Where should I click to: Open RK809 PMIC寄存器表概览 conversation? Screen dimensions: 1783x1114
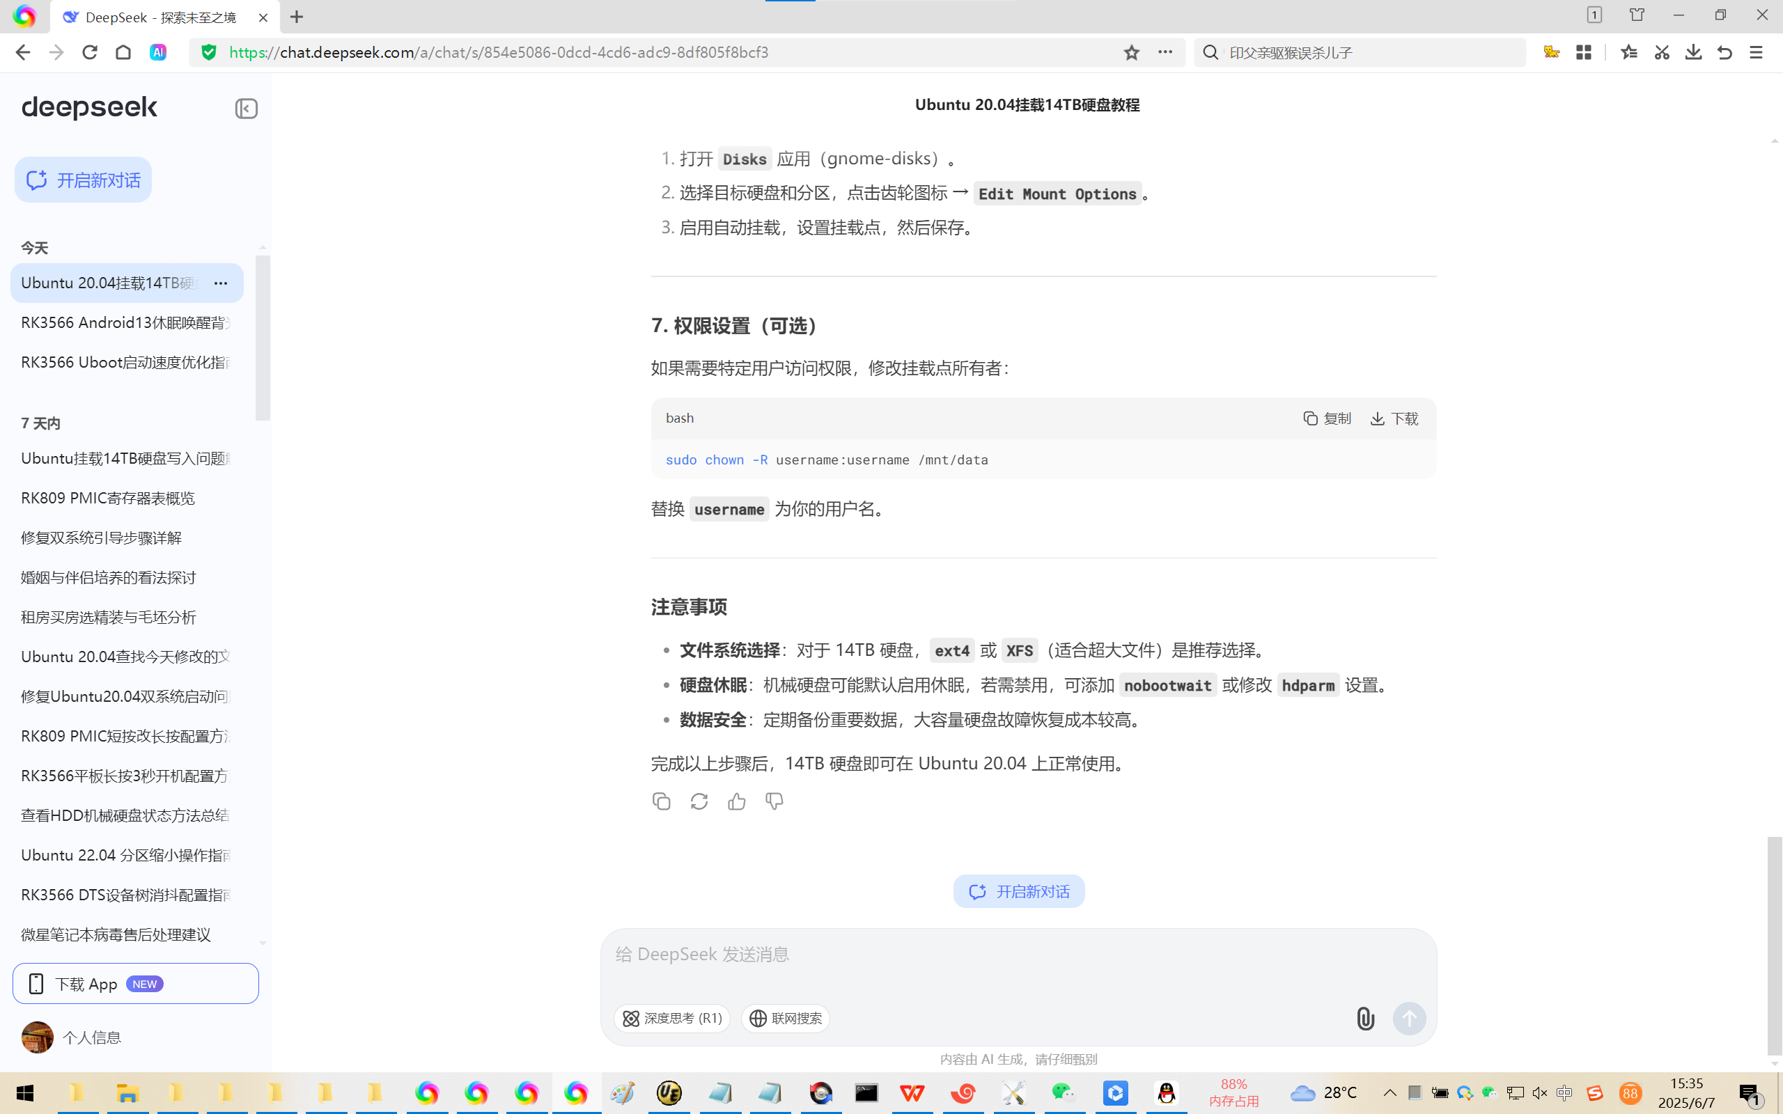click(x=107, y=498)
